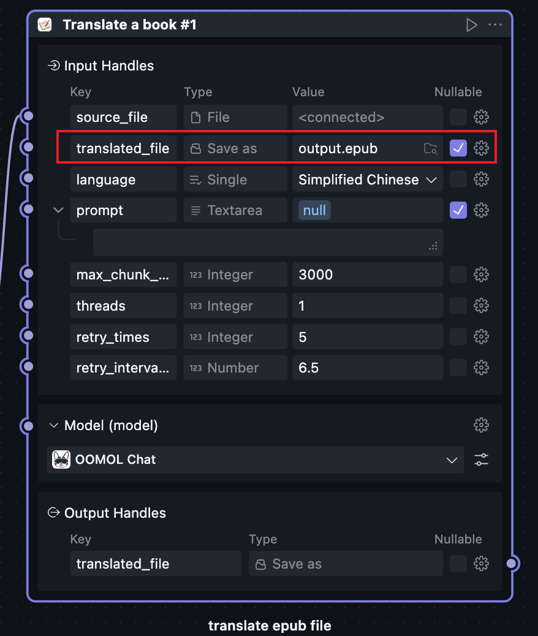Open Model section settings gear

(482, 425)
